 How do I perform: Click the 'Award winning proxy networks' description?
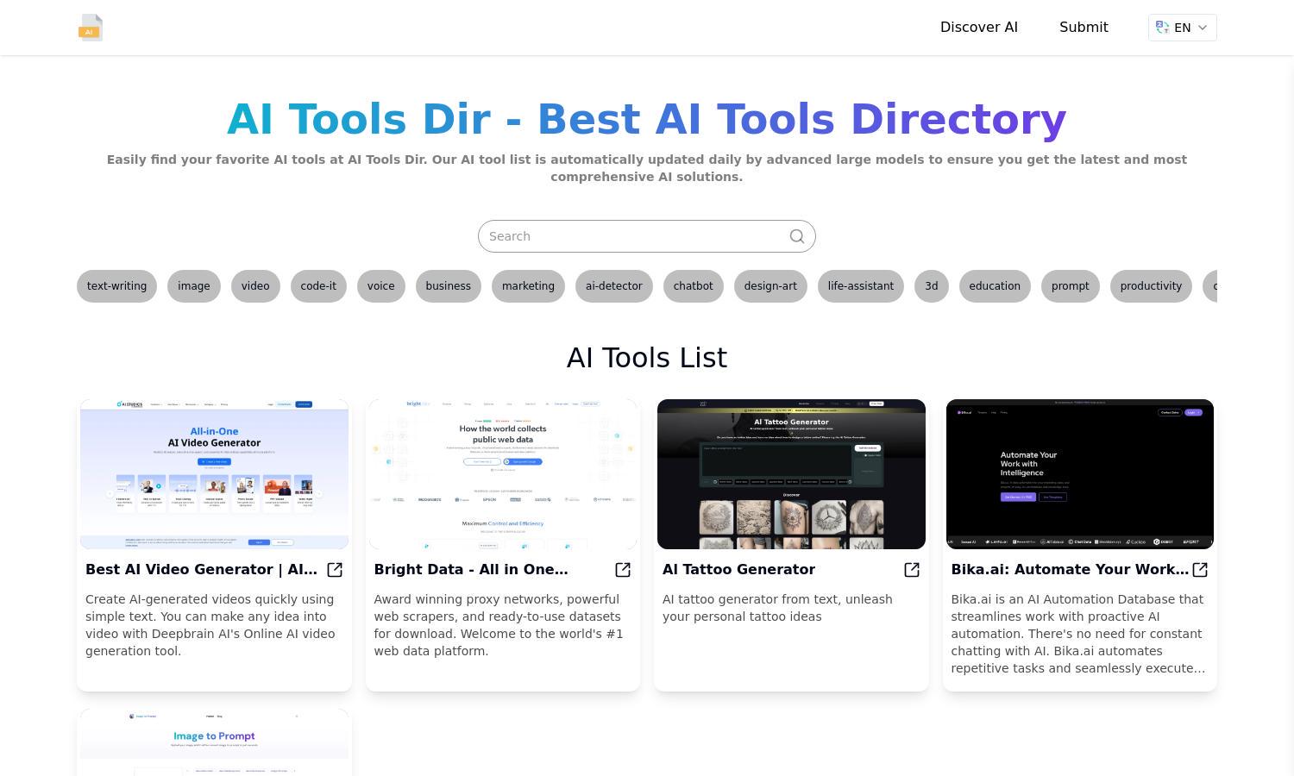pyautogui.click(x=499, y=625)
